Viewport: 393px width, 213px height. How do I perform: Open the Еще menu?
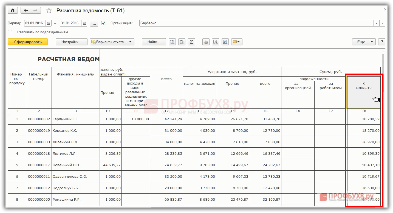tap(364, 42)
